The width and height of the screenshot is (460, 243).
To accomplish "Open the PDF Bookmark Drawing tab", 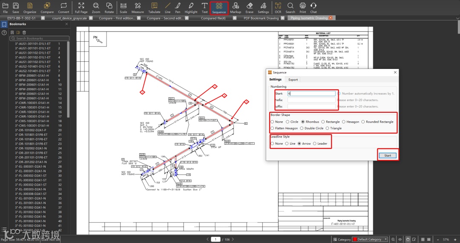I will 261,18.
